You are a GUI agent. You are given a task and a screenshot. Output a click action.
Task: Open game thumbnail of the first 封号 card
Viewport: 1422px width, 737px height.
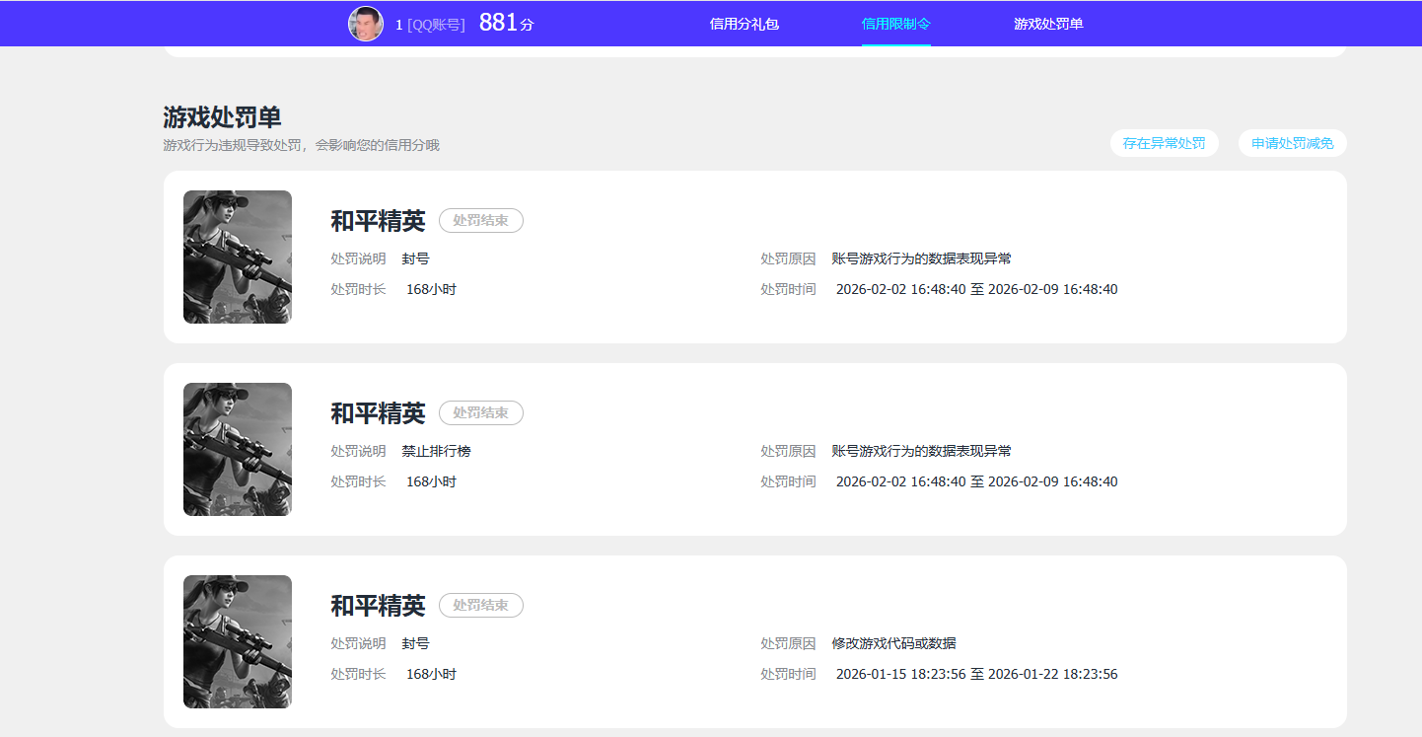point(238,257)
